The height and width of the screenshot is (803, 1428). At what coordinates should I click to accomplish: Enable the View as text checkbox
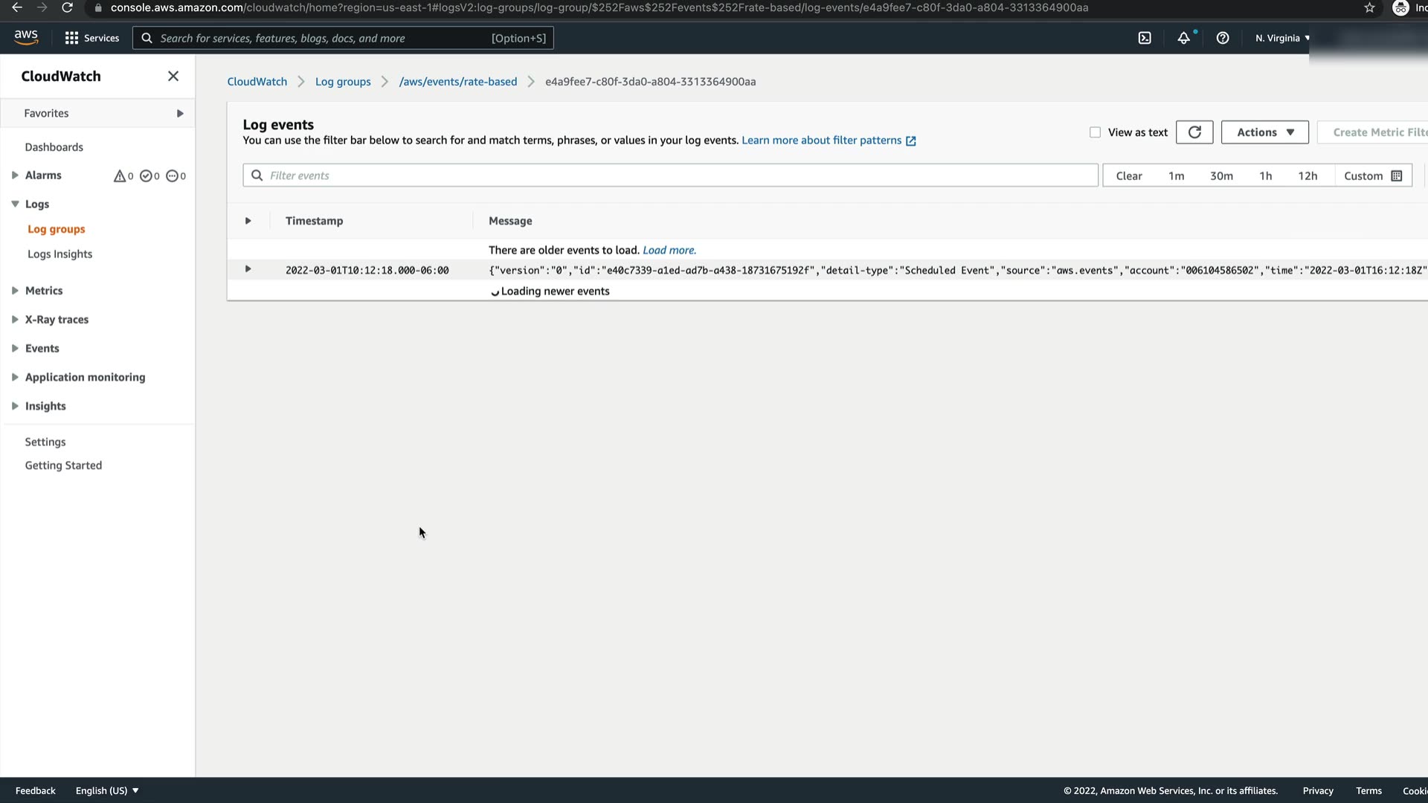[x=1095, y=132]
